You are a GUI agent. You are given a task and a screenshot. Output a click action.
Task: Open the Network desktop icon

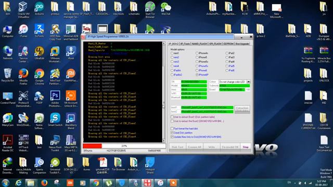pos(8,53)
